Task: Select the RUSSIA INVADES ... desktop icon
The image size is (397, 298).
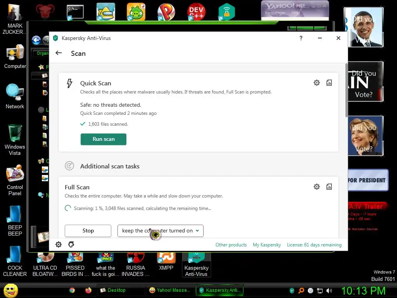Action: pyautogui.click(x=136, y=265)
